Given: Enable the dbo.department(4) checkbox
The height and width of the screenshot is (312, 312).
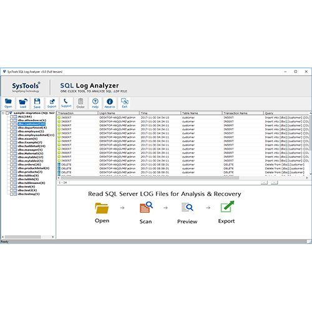Looking at the screenshot, I should pos(12,128).
